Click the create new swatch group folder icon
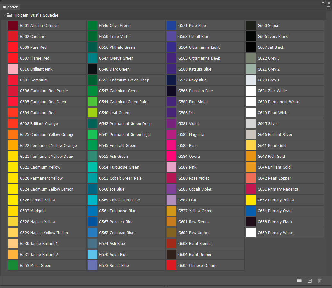The image size is (332, 288). [x=299, y=281]
